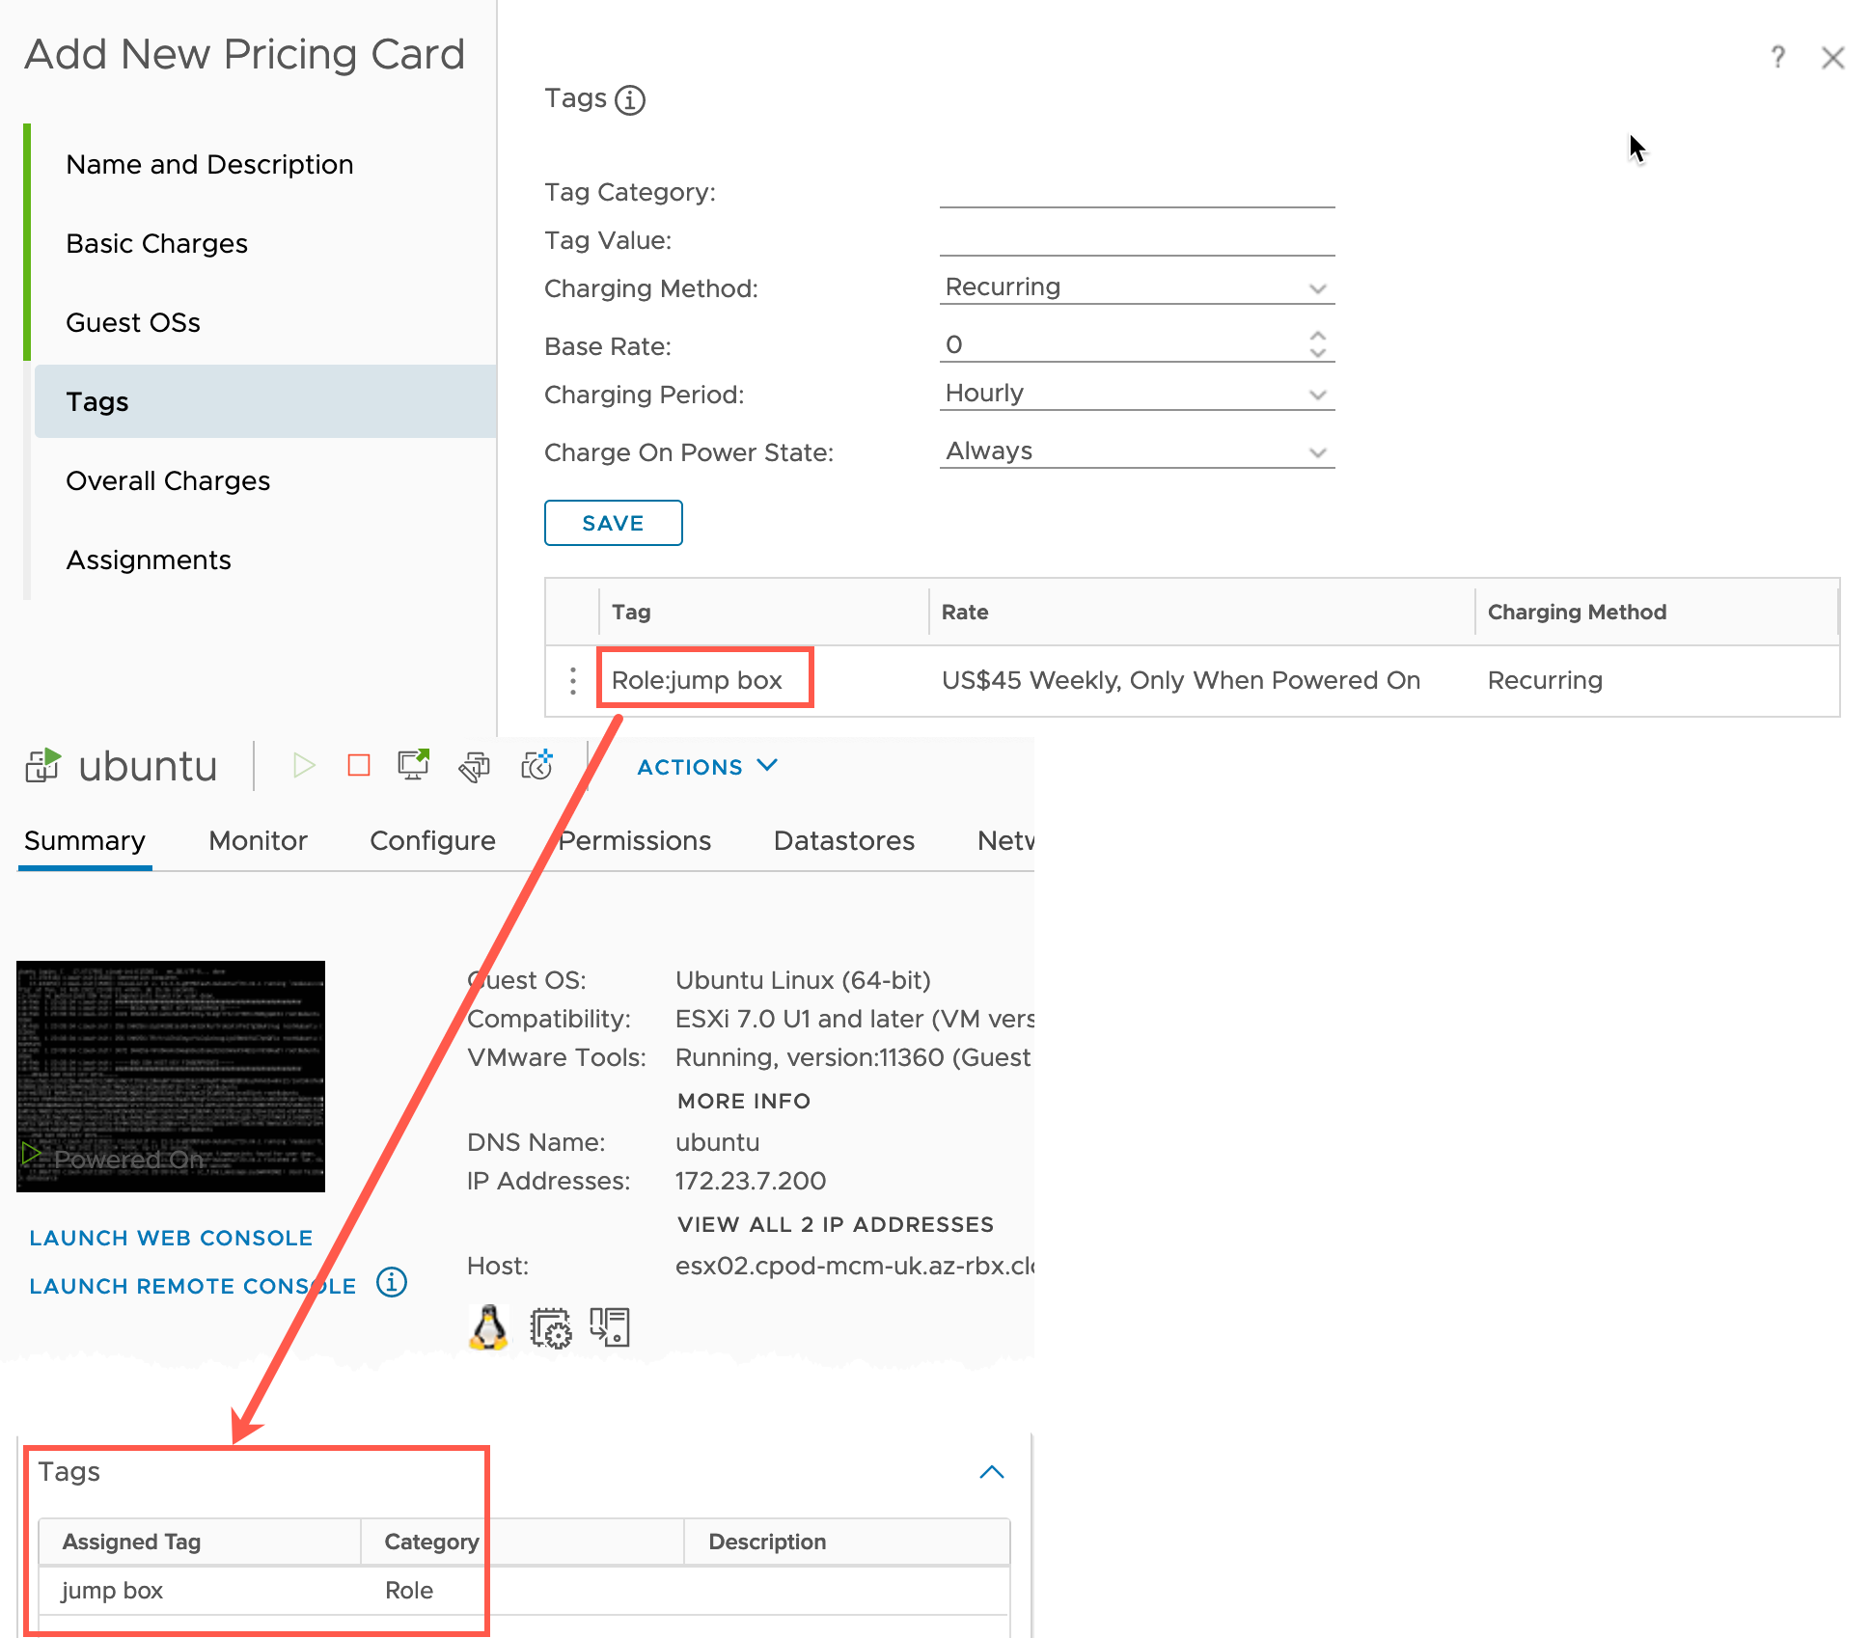Close the Add New Pricing Card dialog

click(1832, 58)
